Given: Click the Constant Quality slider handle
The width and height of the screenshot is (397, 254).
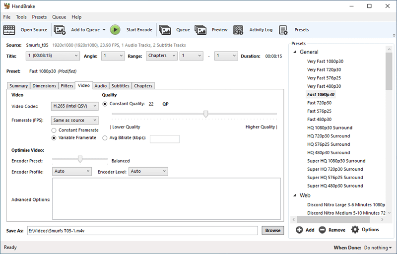Looking at the screenshot, I should 206,114.
